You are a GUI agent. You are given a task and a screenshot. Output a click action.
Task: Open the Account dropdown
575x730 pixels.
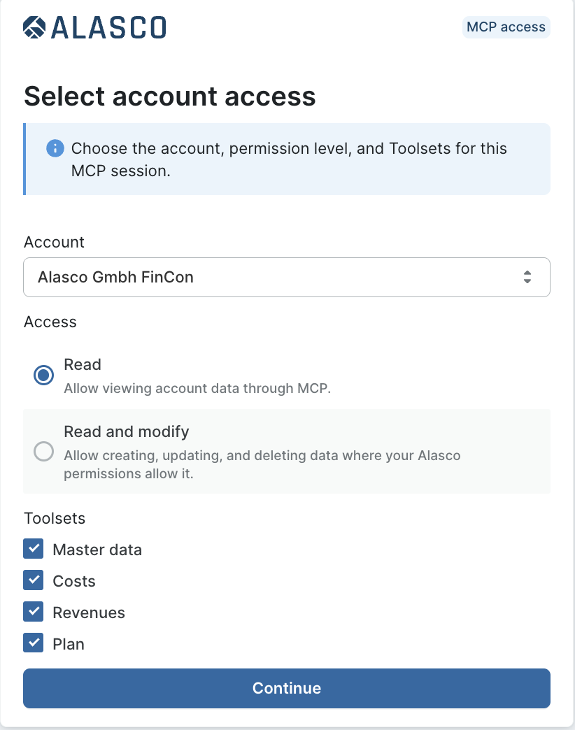click(287, 277)
